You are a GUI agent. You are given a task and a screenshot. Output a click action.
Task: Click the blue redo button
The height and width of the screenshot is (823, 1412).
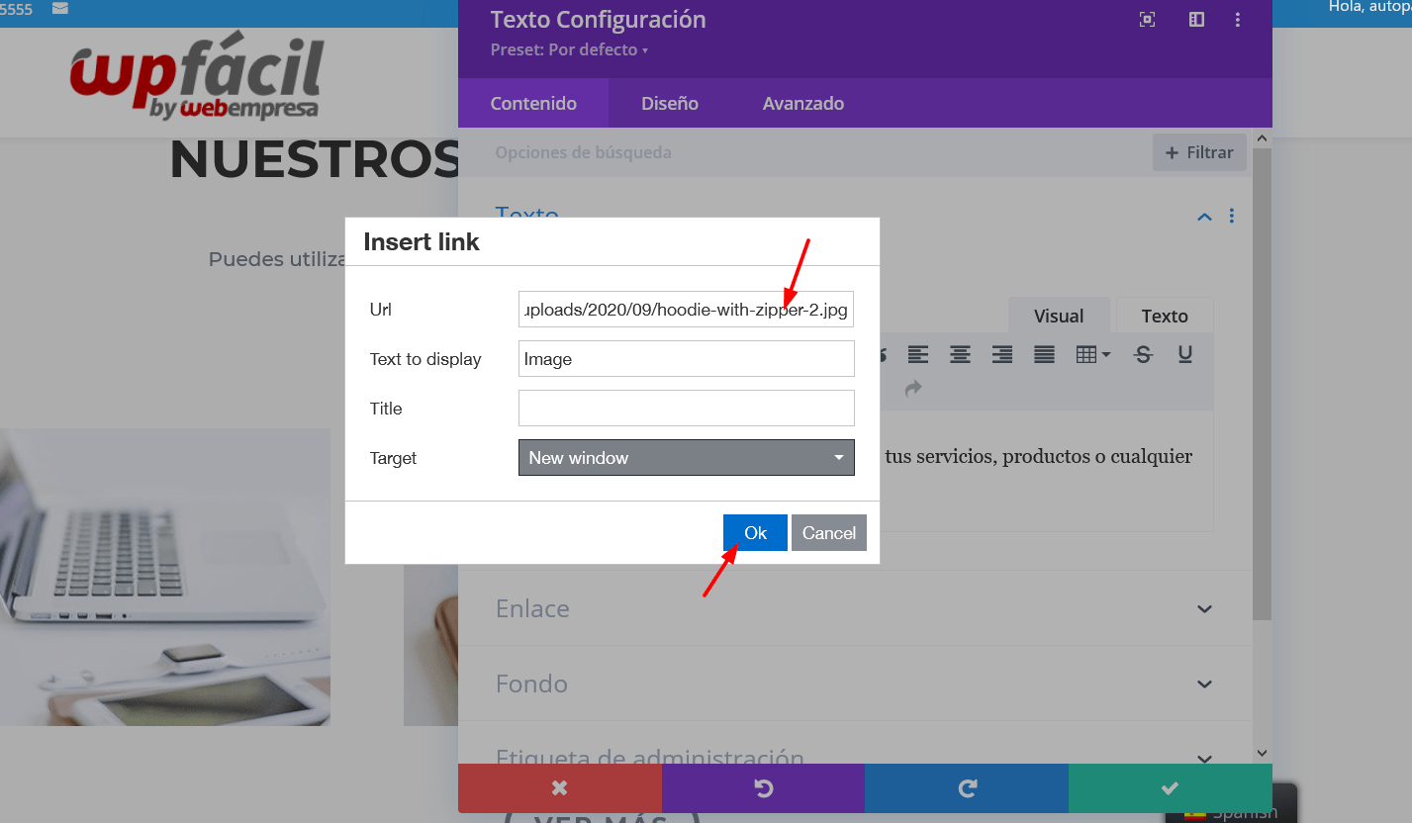tap(967, 788)
